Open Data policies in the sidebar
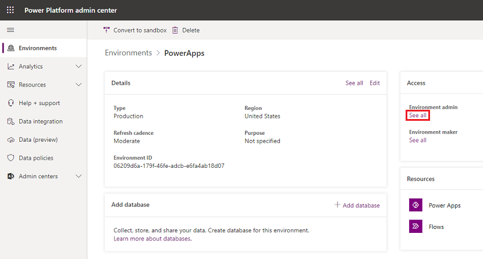This screenshot has width=483, height=259. click(44, 158)
